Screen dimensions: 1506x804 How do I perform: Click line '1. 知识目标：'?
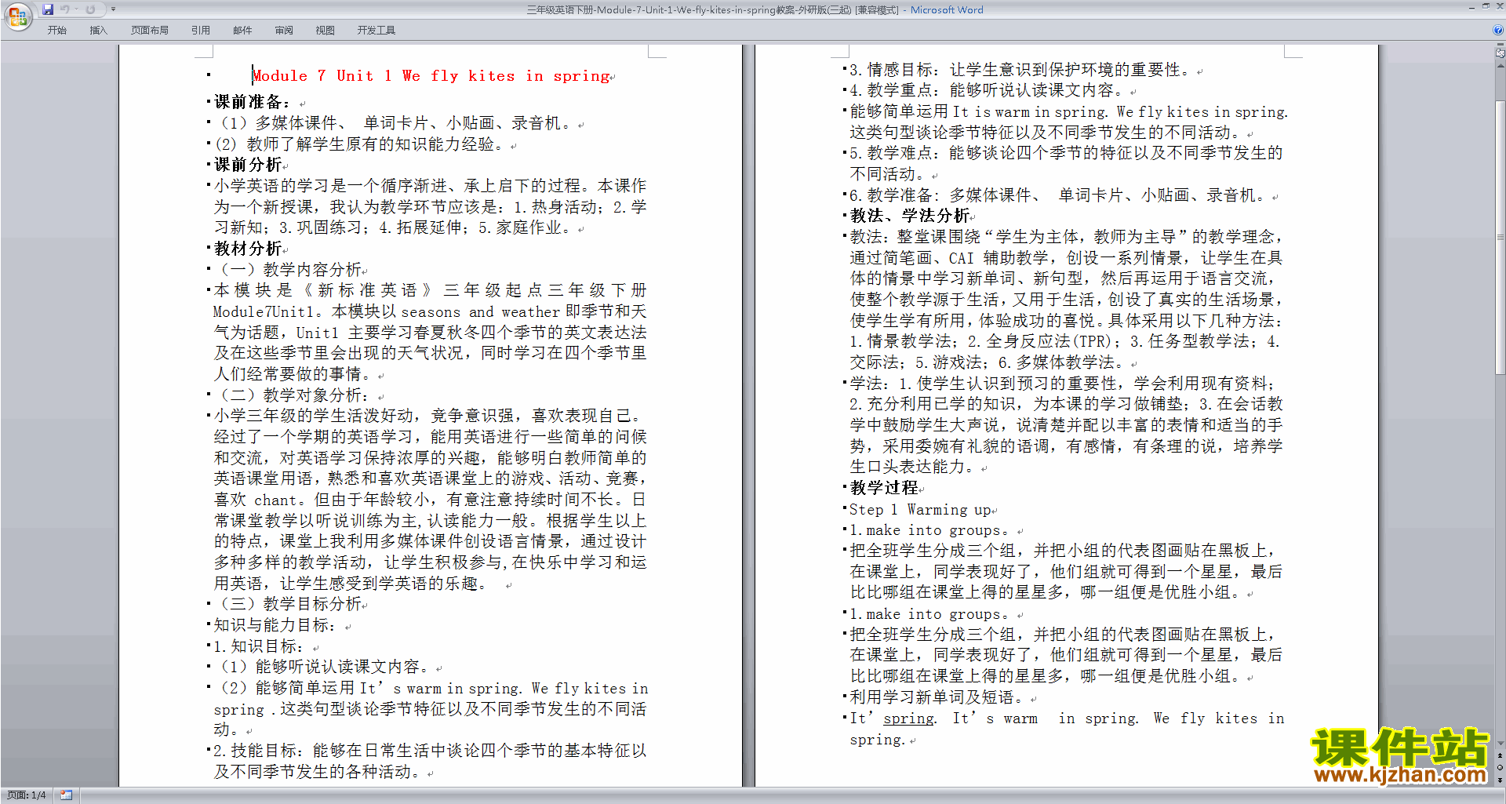click(260, 646)
